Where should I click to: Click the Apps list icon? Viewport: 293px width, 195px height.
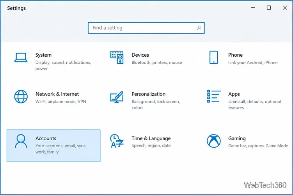(x=214, y=97)
